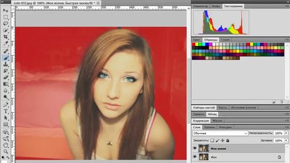Select the Quick Selection tool
This screenshot has width=290, height=163.
click(5, 30)
